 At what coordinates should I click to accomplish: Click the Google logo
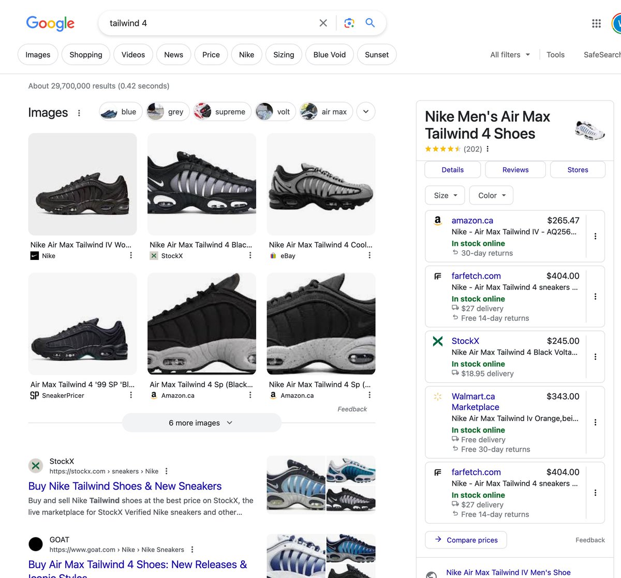50,23
